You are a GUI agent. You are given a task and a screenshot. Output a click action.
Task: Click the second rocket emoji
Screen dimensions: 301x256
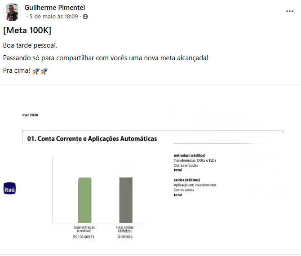(44, 71)
